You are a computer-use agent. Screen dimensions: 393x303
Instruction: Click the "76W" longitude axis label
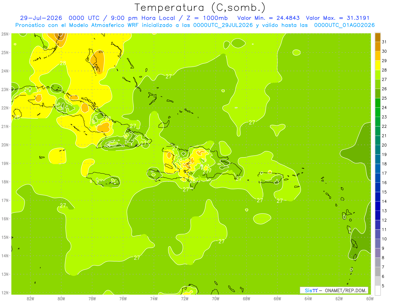pos(123,298)
